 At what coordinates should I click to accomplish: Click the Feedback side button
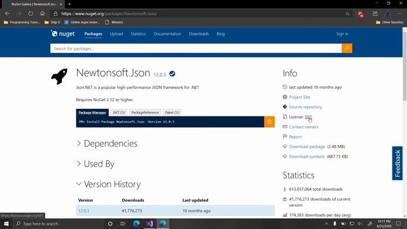[397, 163]
